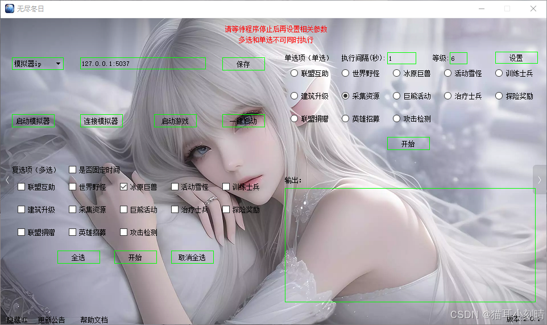This screenshot has height=325, width=547.
Task: Check the 世界野怪 checkbox
Action: (73, 187)
